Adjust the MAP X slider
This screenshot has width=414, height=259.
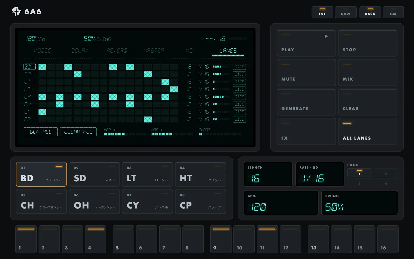click(125, 134)
